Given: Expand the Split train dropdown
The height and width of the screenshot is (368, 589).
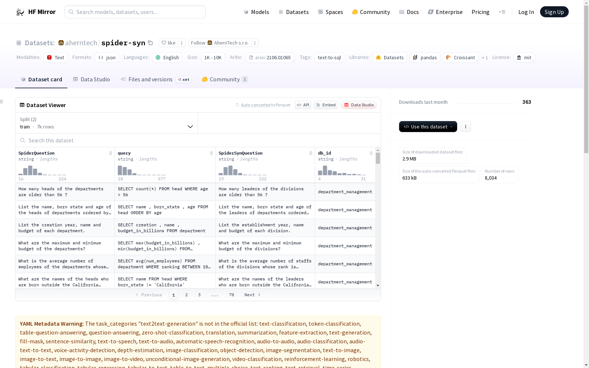Looking at the screenshot, I should [x=106, y=123].
